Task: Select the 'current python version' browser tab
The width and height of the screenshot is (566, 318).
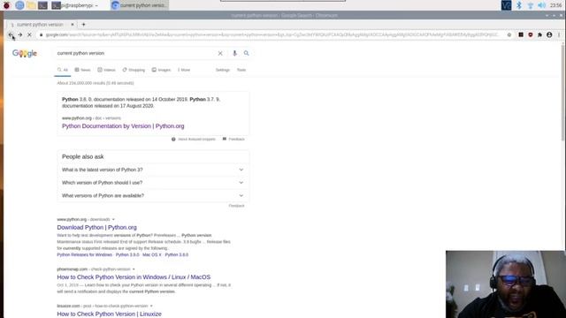Action: tap(40, 25)
